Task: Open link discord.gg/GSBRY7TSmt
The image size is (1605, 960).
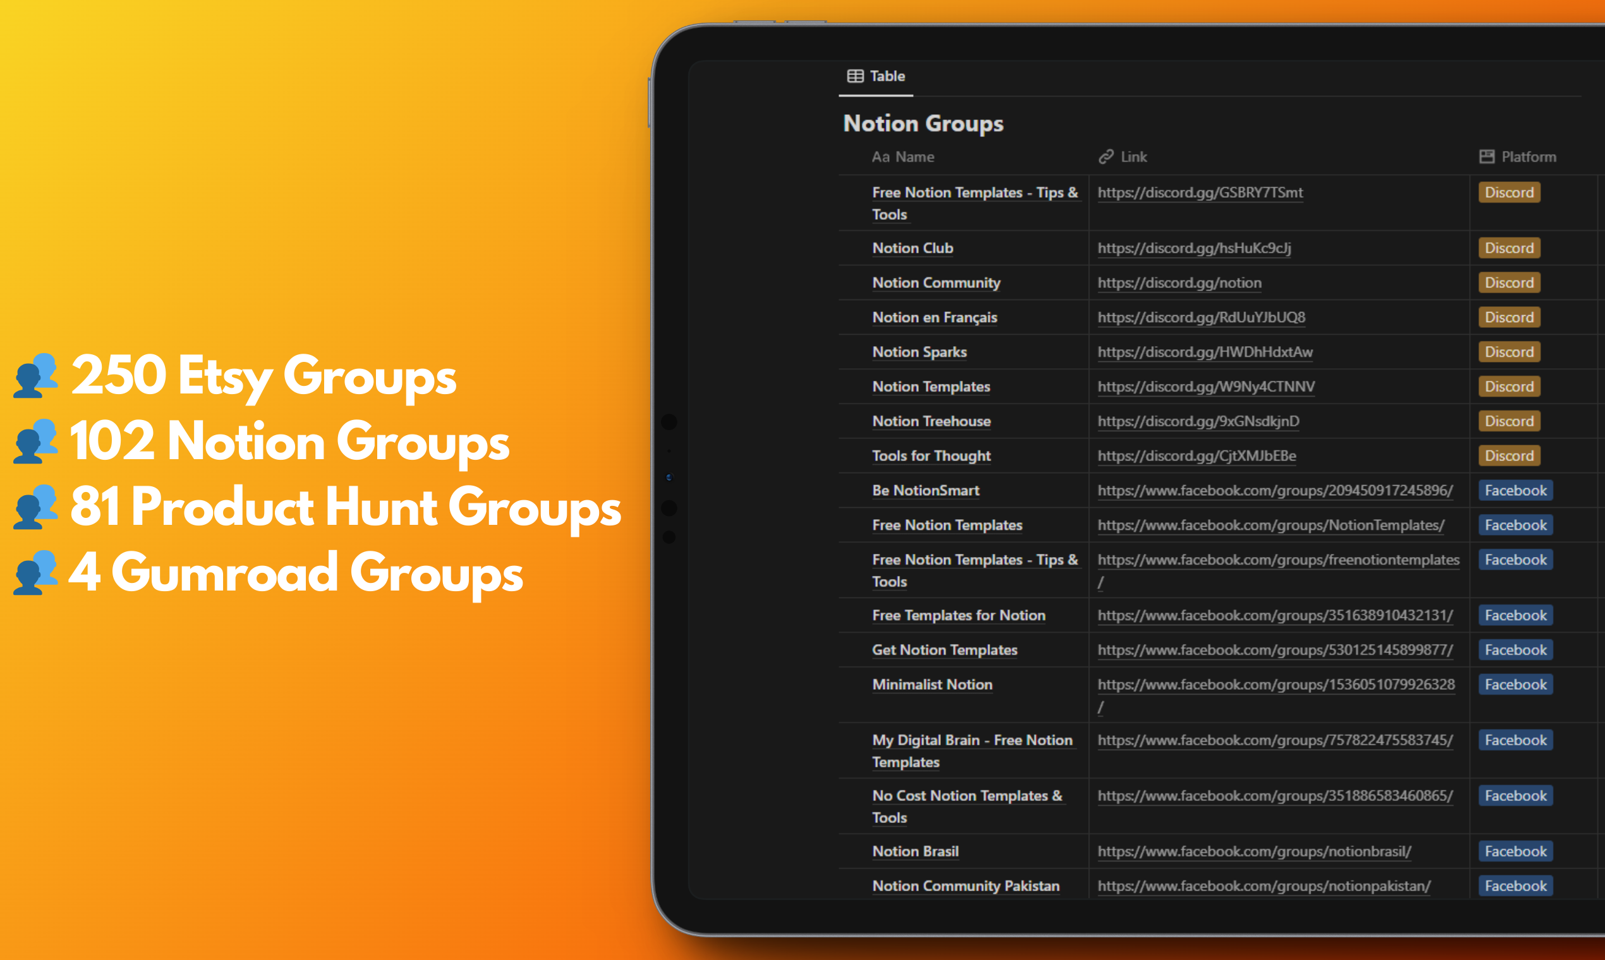Action: point(1200,192)
